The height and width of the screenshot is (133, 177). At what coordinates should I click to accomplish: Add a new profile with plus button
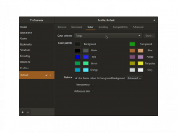point(23,112)
